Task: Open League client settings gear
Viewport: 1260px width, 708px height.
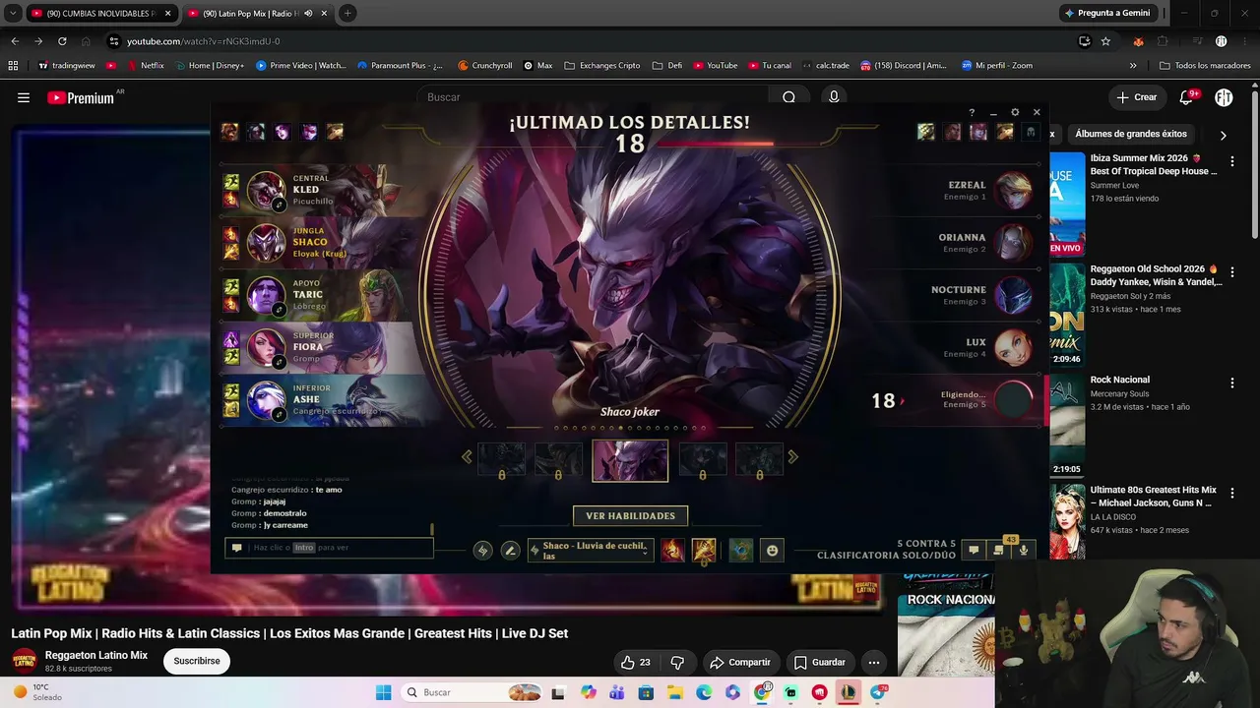Action: tap(1015, 112)
